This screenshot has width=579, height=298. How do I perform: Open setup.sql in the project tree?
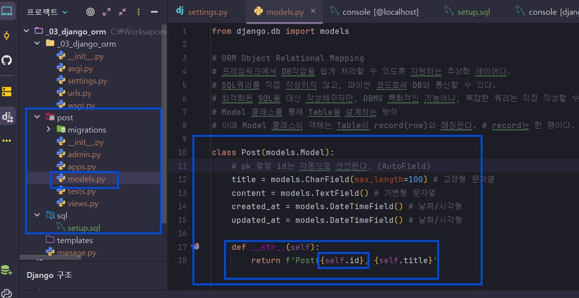78,228
